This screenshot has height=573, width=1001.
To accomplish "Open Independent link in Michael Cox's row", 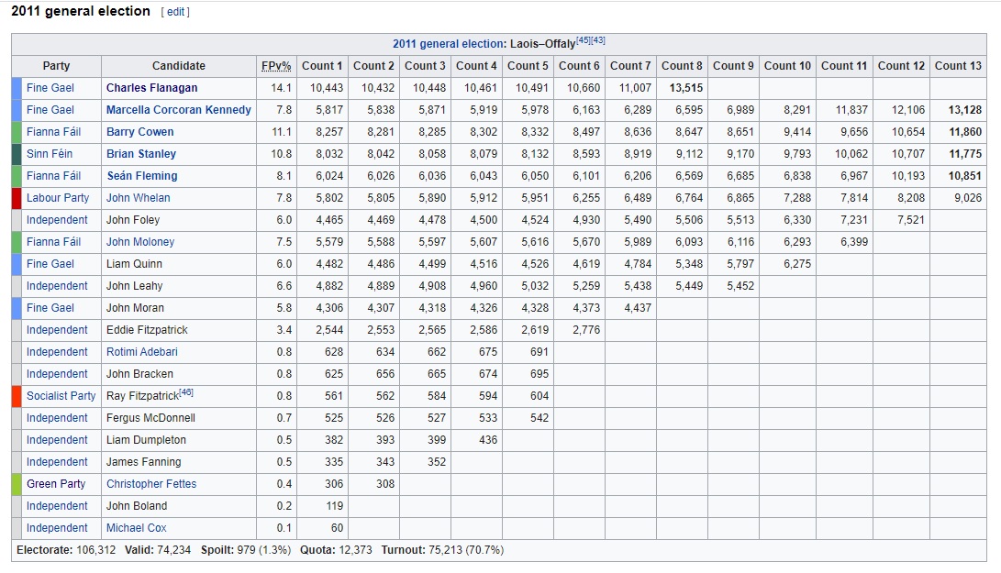I will (x=57, y=528).
